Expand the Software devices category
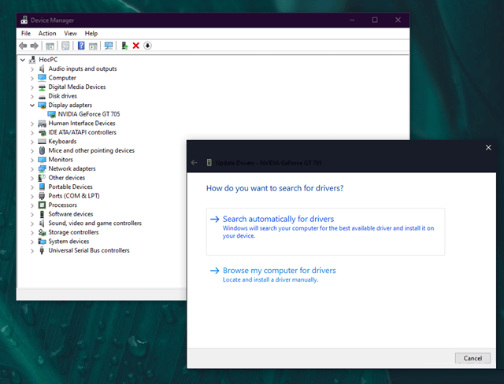This screenshot has height=384, width=504. (x=32, y=215)
